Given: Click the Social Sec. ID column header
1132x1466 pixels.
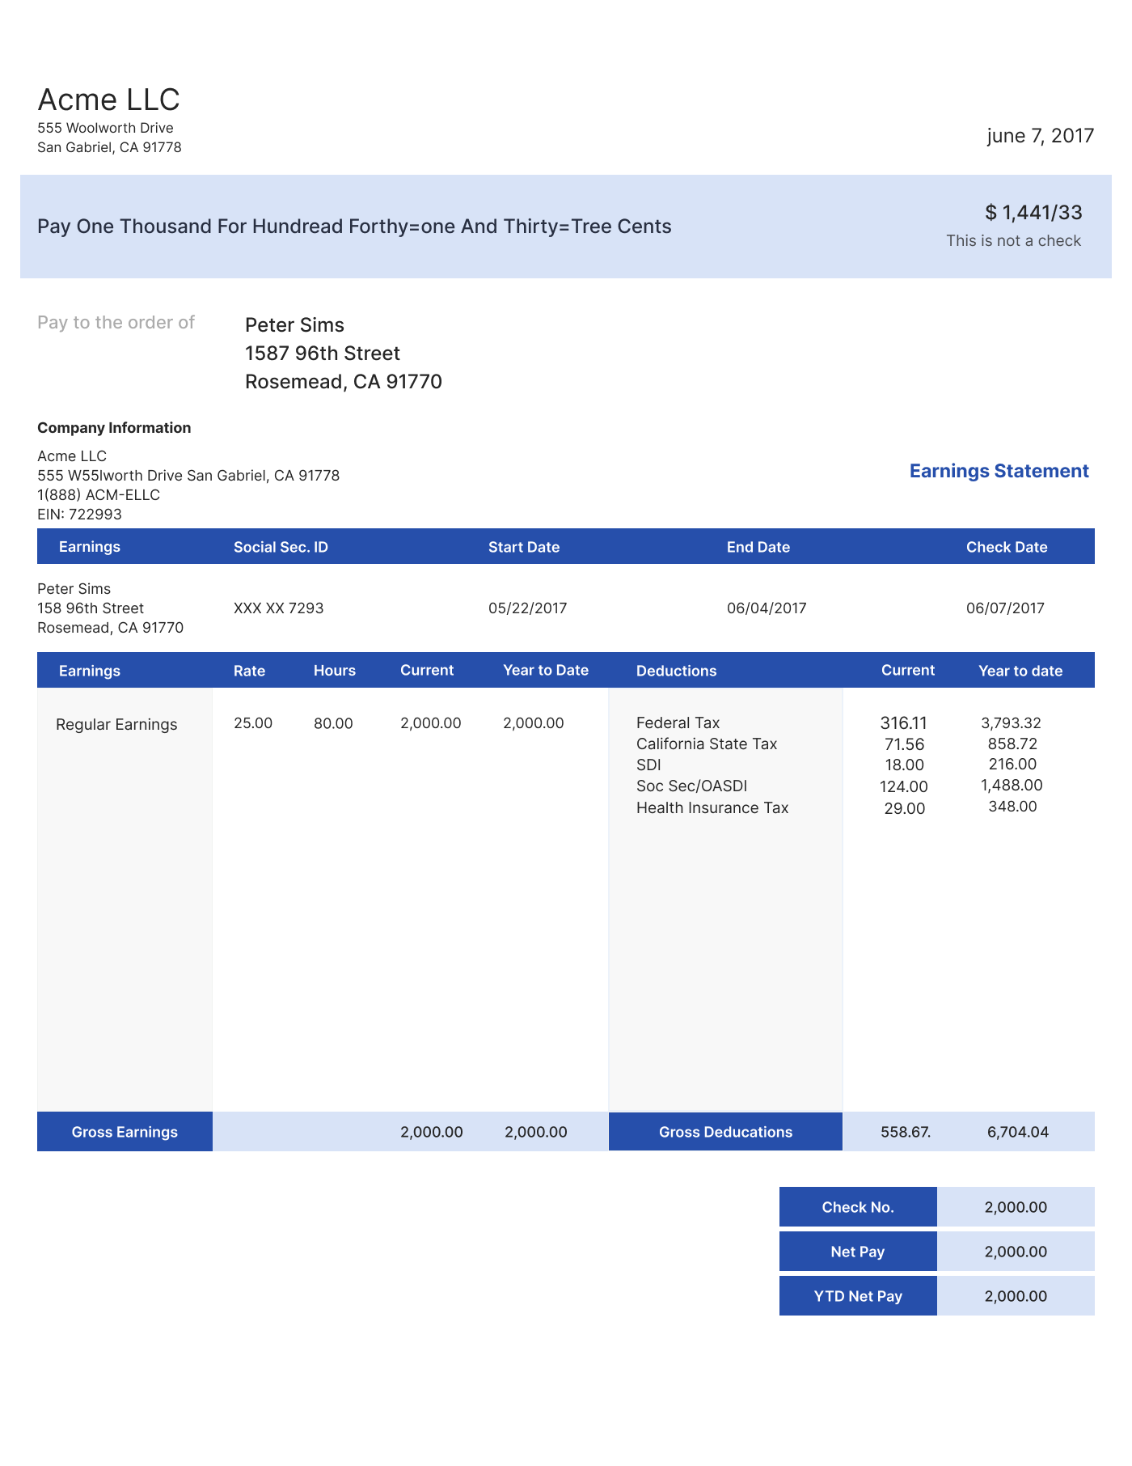Looking at the screenshot, I should point(281,547).
